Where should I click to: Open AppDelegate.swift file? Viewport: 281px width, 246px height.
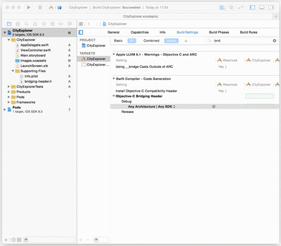34,45
